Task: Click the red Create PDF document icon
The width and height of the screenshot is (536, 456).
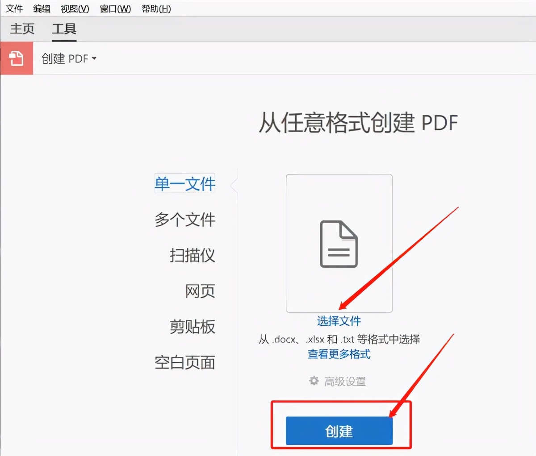Action: [x=17, y=58]
